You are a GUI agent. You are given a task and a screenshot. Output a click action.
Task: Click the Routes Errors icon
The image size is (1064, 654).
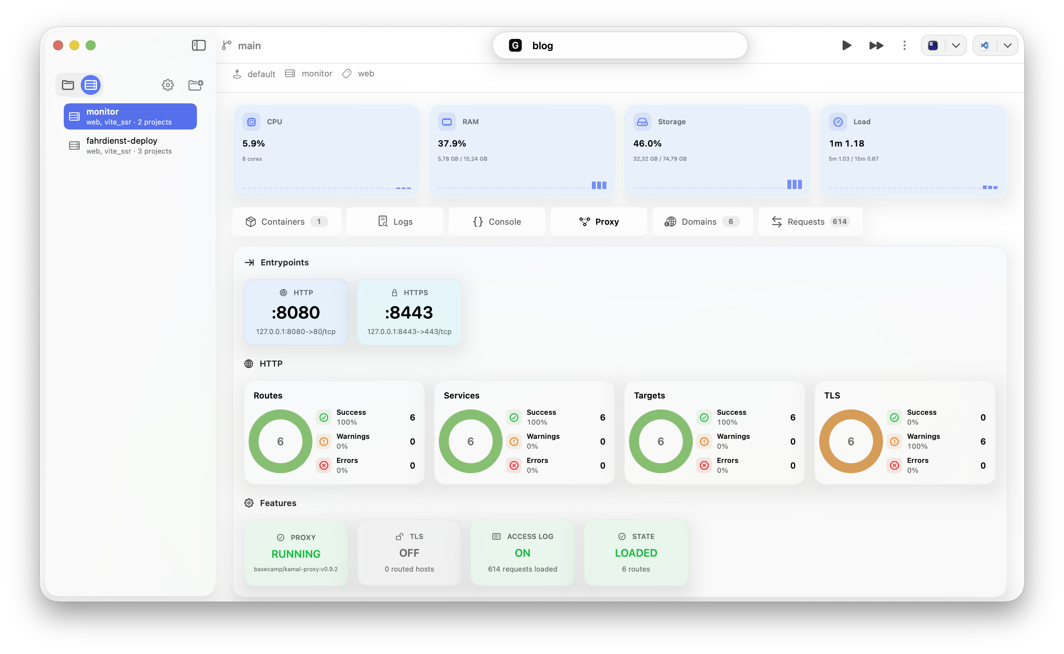point(324,465)
